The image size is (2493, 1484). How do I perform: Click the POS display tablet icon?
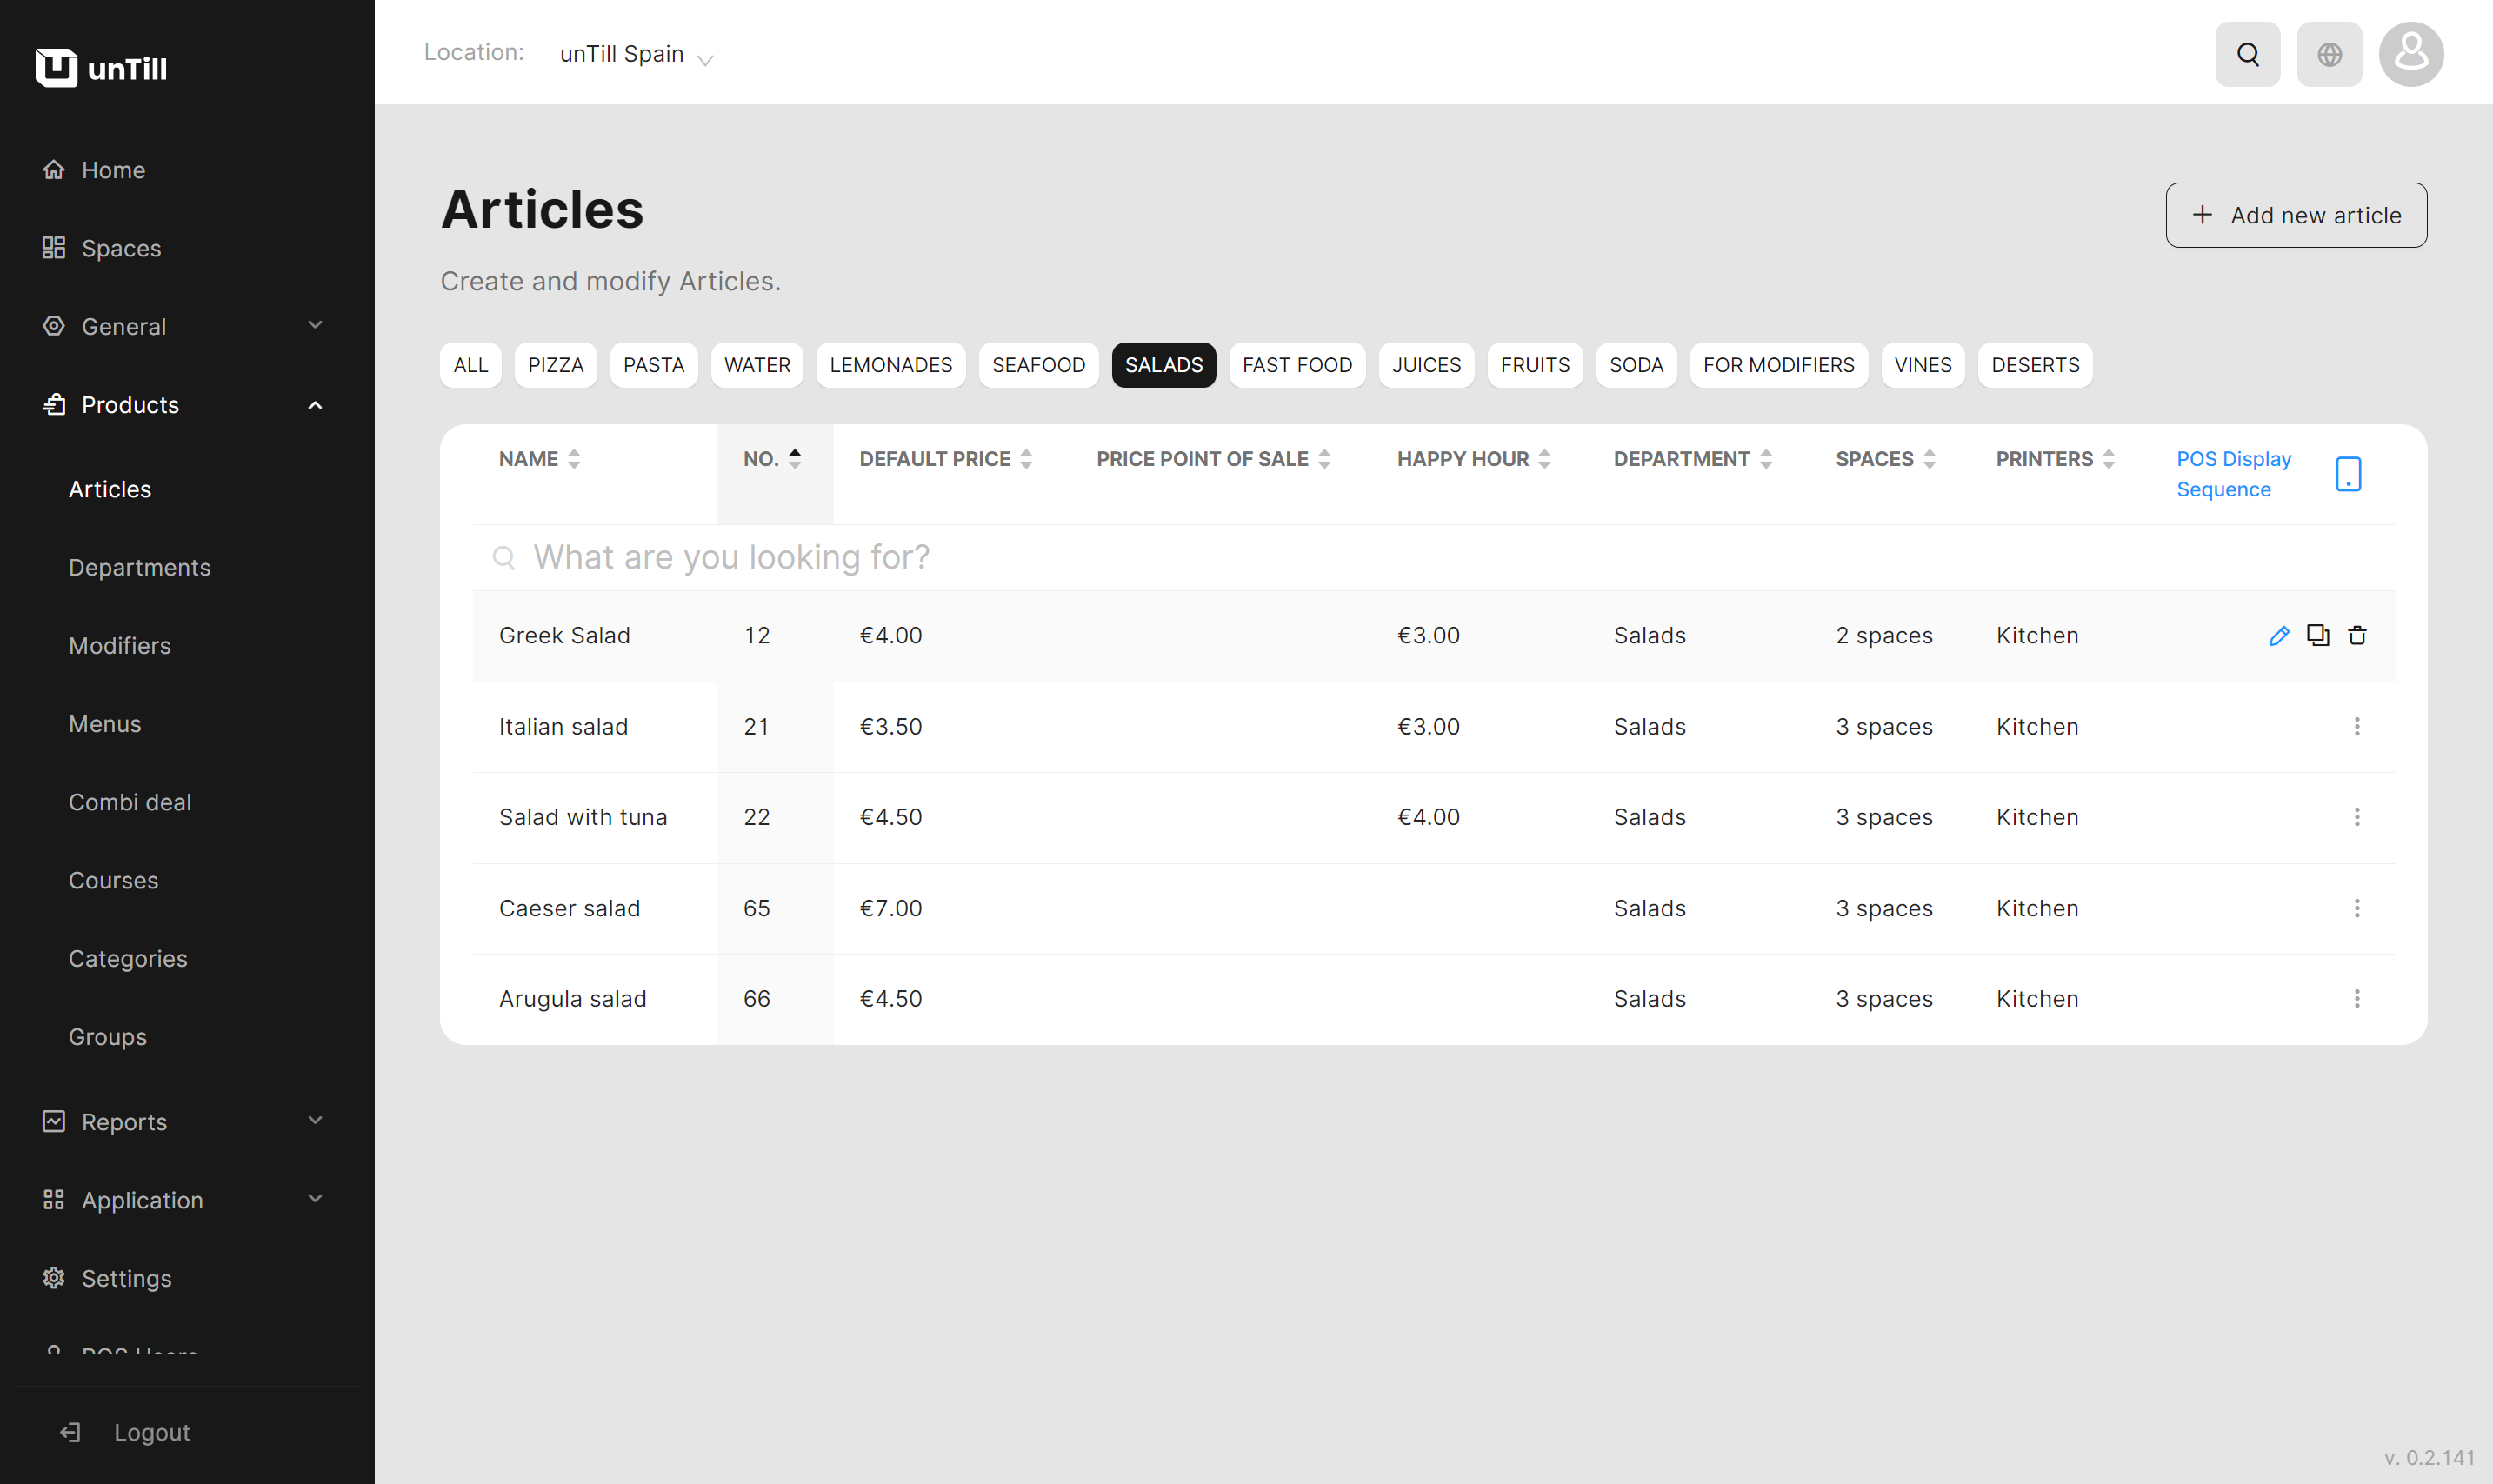click(2348, 474)
